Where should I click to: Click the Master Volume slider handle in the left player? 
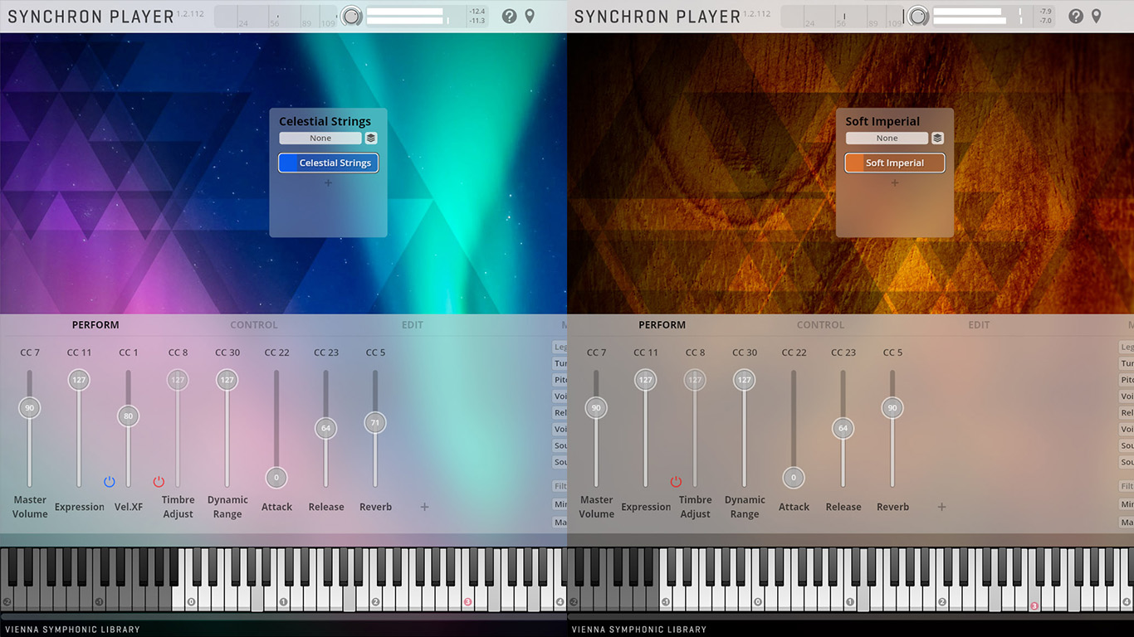(30, 408)
